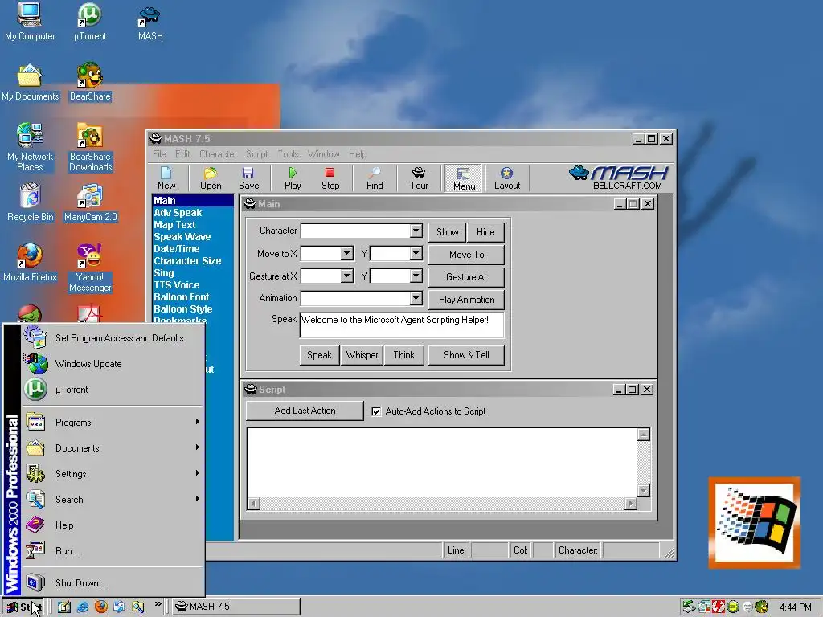Open the Move to X dropdown

[346, 254]
